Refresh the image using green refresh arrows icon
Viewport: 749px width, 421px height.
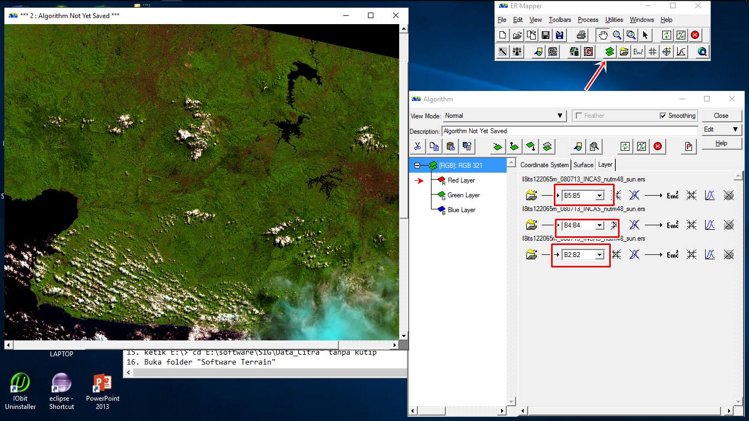coord(667,35)
